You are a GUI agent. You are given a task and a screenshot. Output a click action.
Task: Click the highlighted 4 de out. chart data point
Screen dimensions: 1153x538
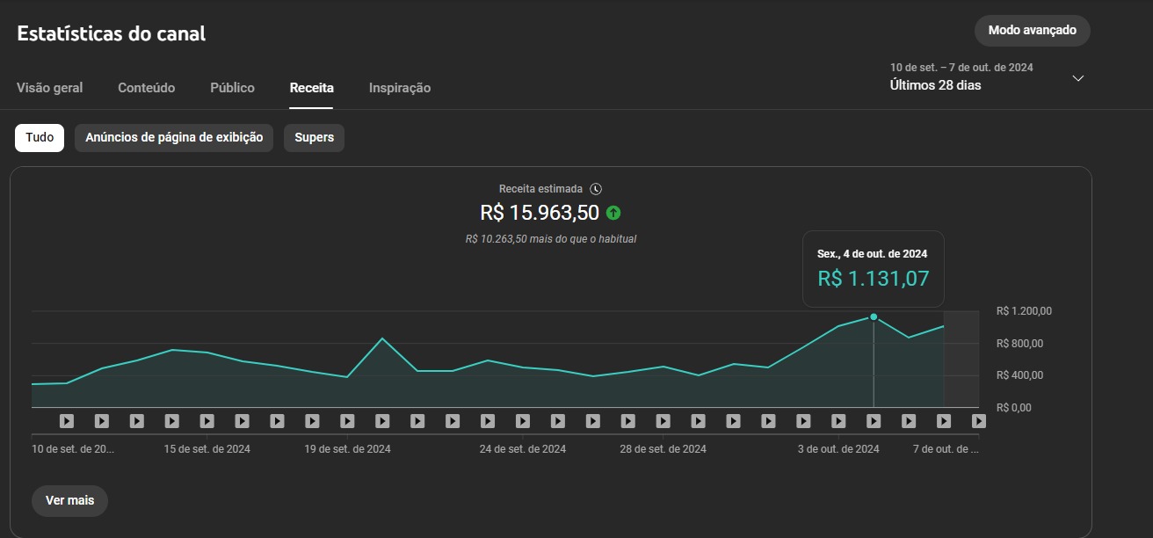(x=874, y=316)
